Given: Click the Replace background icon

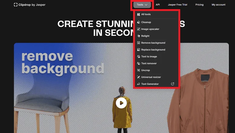Looking at the screenshot, I should tap(139, 50).
